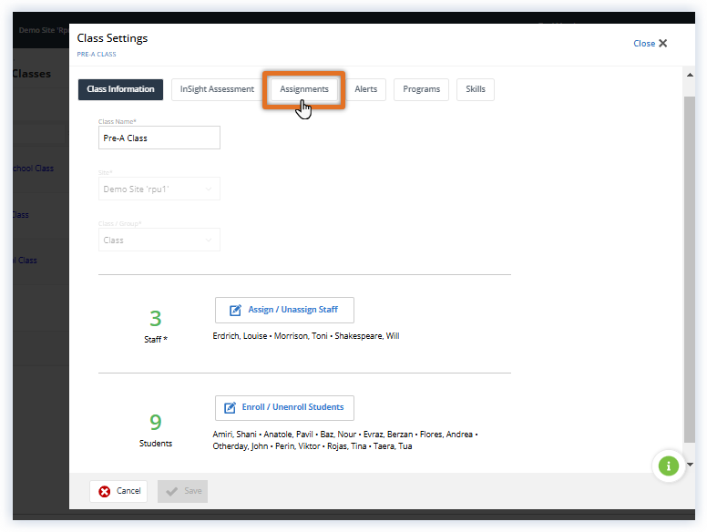This screenshot has width=707, height=532.
Task: Click the Classes heading in background page
Action: pos(32,74)
